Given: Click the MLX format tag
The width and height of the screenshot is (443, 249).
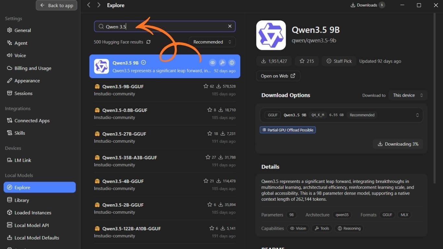Looking at the screenshot, I should (x=404, y=215).
